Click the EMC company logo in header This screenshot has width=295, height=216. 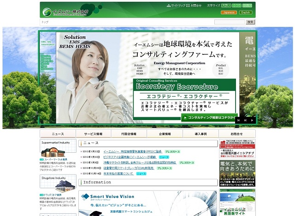tap(65, 12)
